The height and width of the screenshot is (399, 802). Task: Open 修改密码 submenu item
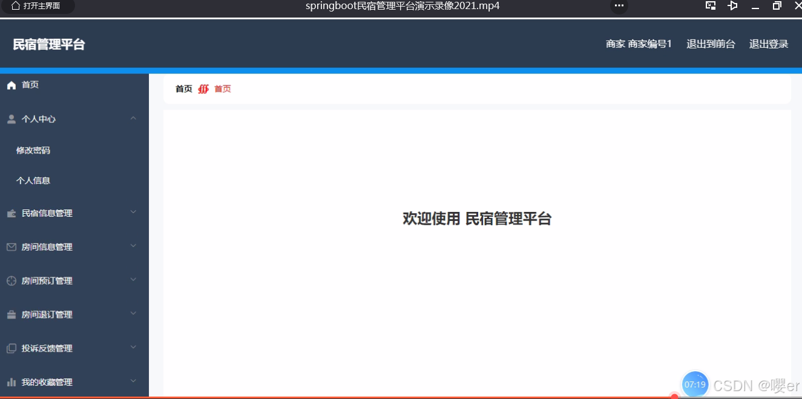33,150
